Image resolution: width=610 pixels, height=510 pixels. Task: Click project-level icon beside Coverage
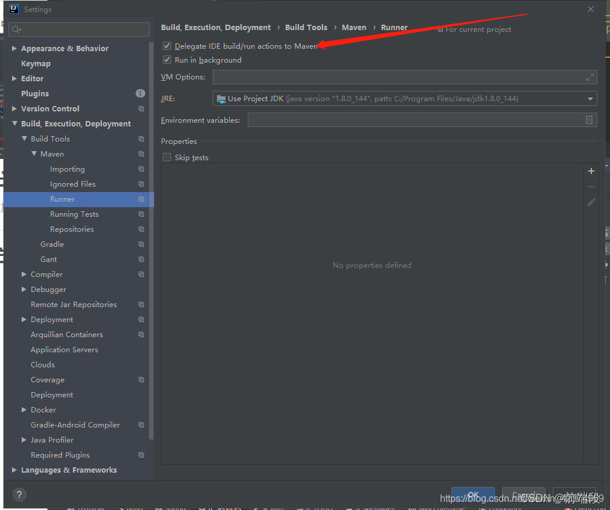141,380
